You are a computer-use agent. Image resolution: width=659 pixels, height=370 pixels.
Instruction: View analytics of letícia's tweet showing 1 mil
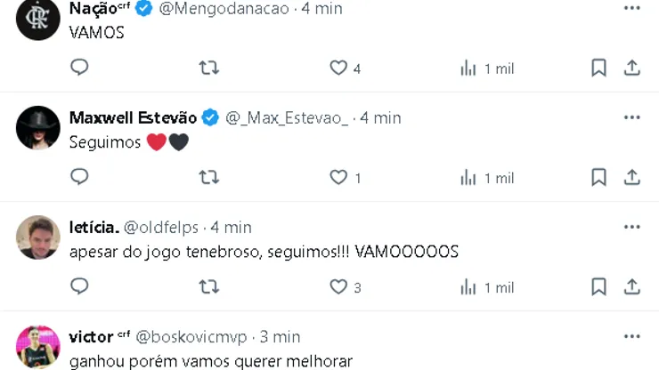(487, 287)
